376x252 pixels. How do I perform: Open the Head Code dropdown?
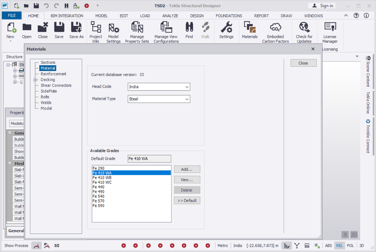click(x=159, y=87)
